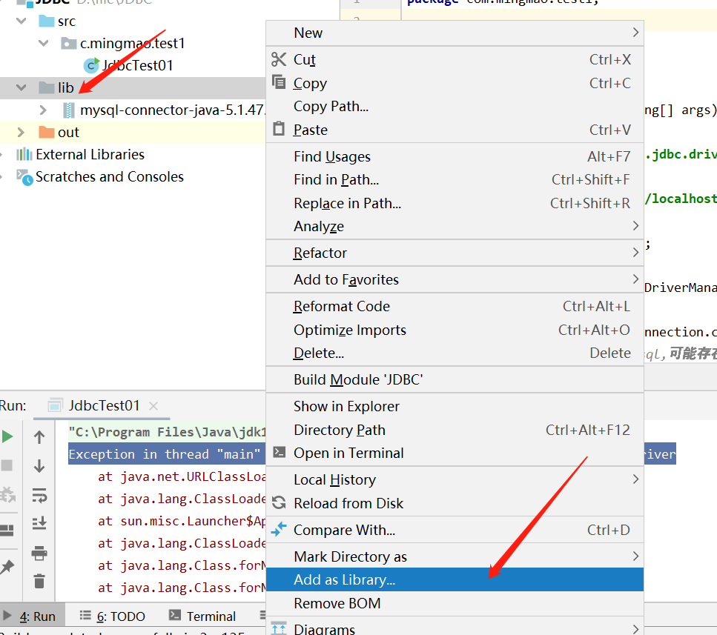Click the Print printer icon
The image size is (717, 635).
(39, 553)
